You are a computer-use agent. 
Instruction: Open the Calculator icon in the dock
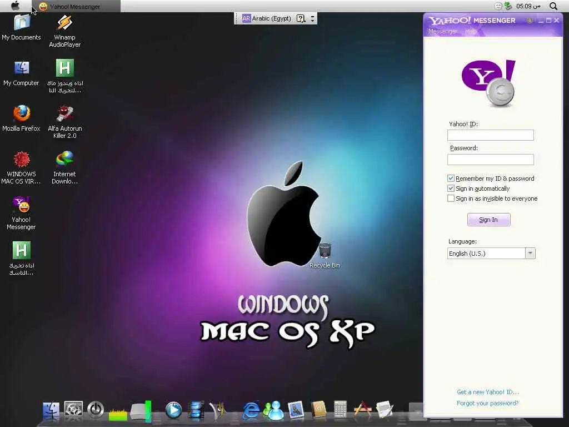click(341, 409)
